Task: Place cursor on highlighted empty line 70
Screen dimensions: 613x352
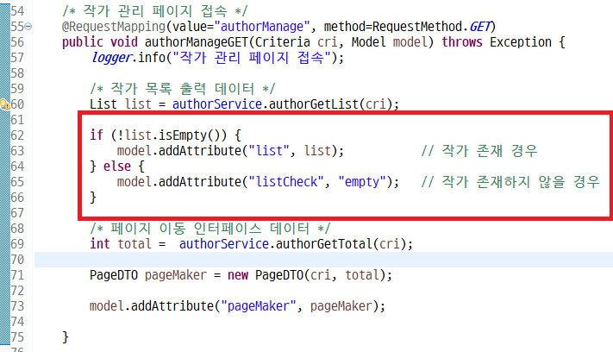Action: [x=323, y=260]
